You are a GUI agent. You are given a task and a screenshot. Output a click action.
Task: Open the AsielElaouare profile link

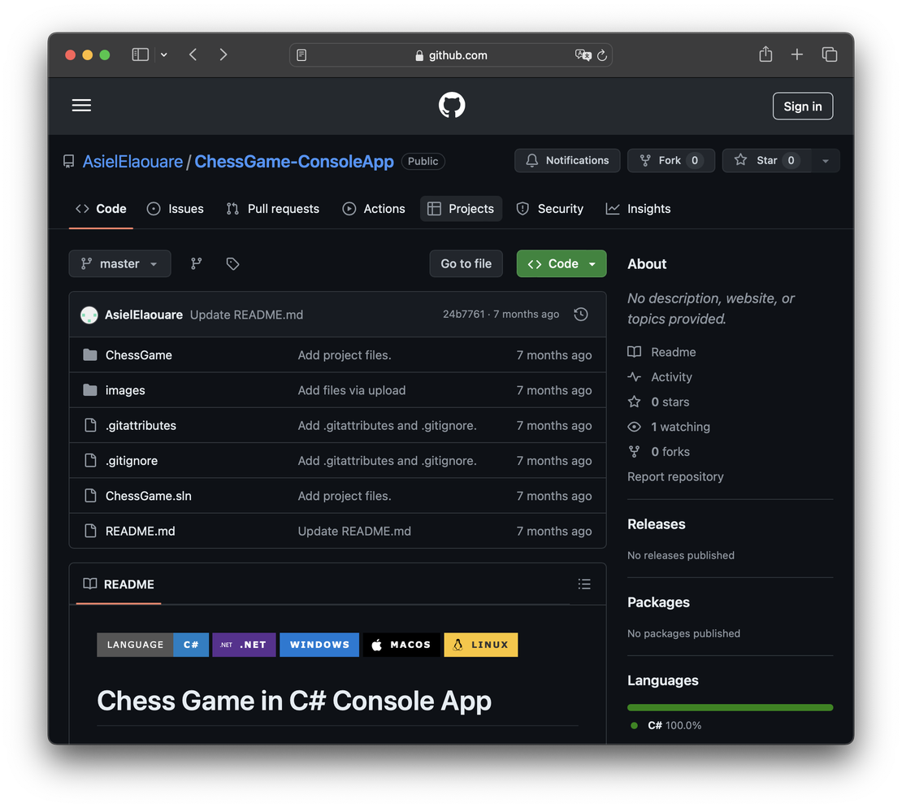(132, 161)
